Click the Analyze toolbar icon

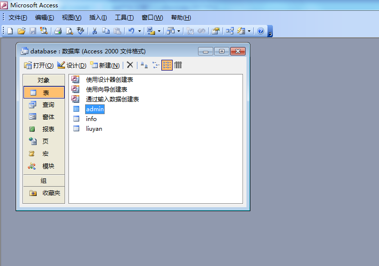point(171,31)
